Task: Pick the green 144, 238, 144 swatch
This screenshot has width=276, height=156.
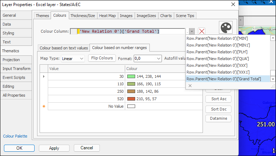Action: coord(131,76)
